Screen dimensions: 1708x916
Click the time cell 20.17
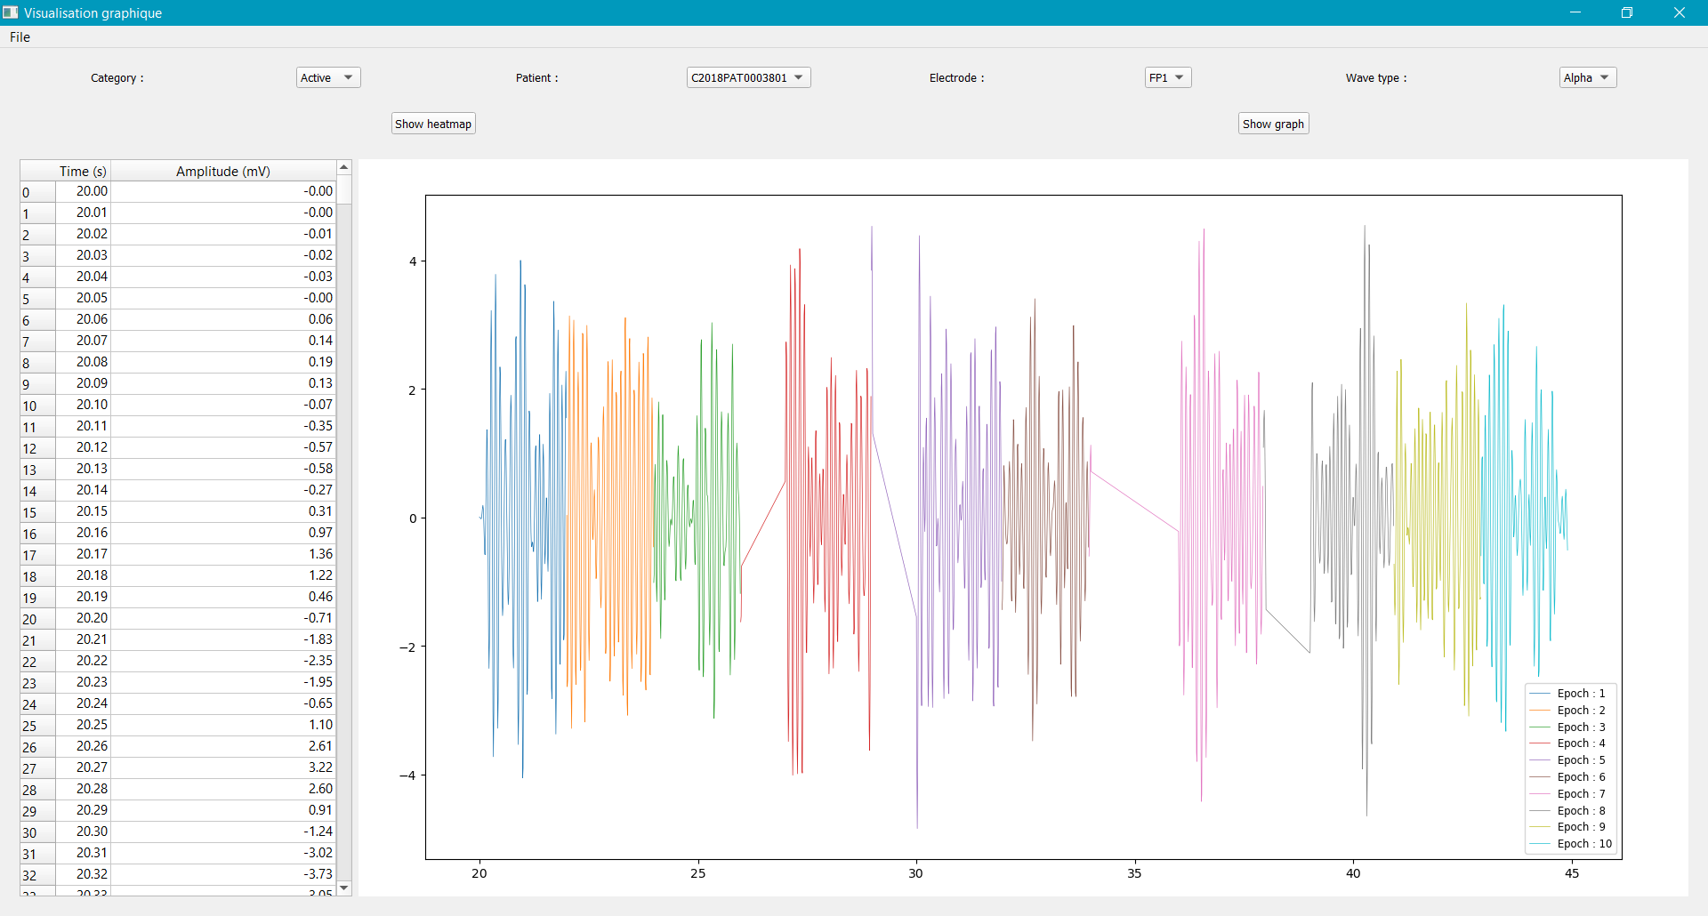click(91, 554)
